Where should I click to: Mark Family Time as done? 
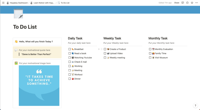150,53
